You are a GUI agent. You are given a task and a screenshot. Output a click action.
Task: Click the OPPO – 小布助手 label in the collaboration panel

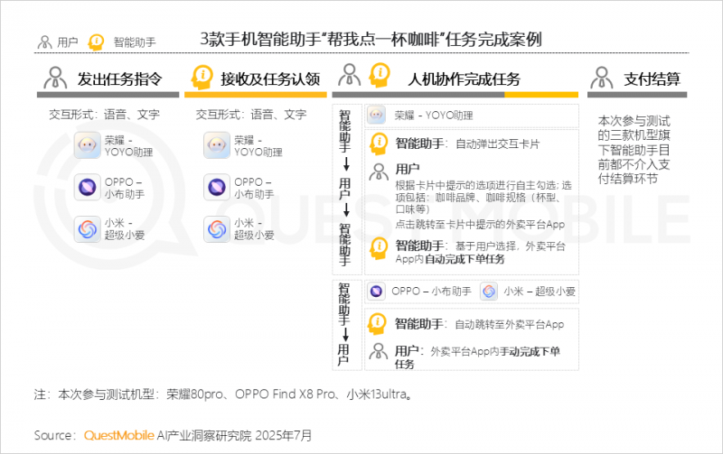click(432, 291)
